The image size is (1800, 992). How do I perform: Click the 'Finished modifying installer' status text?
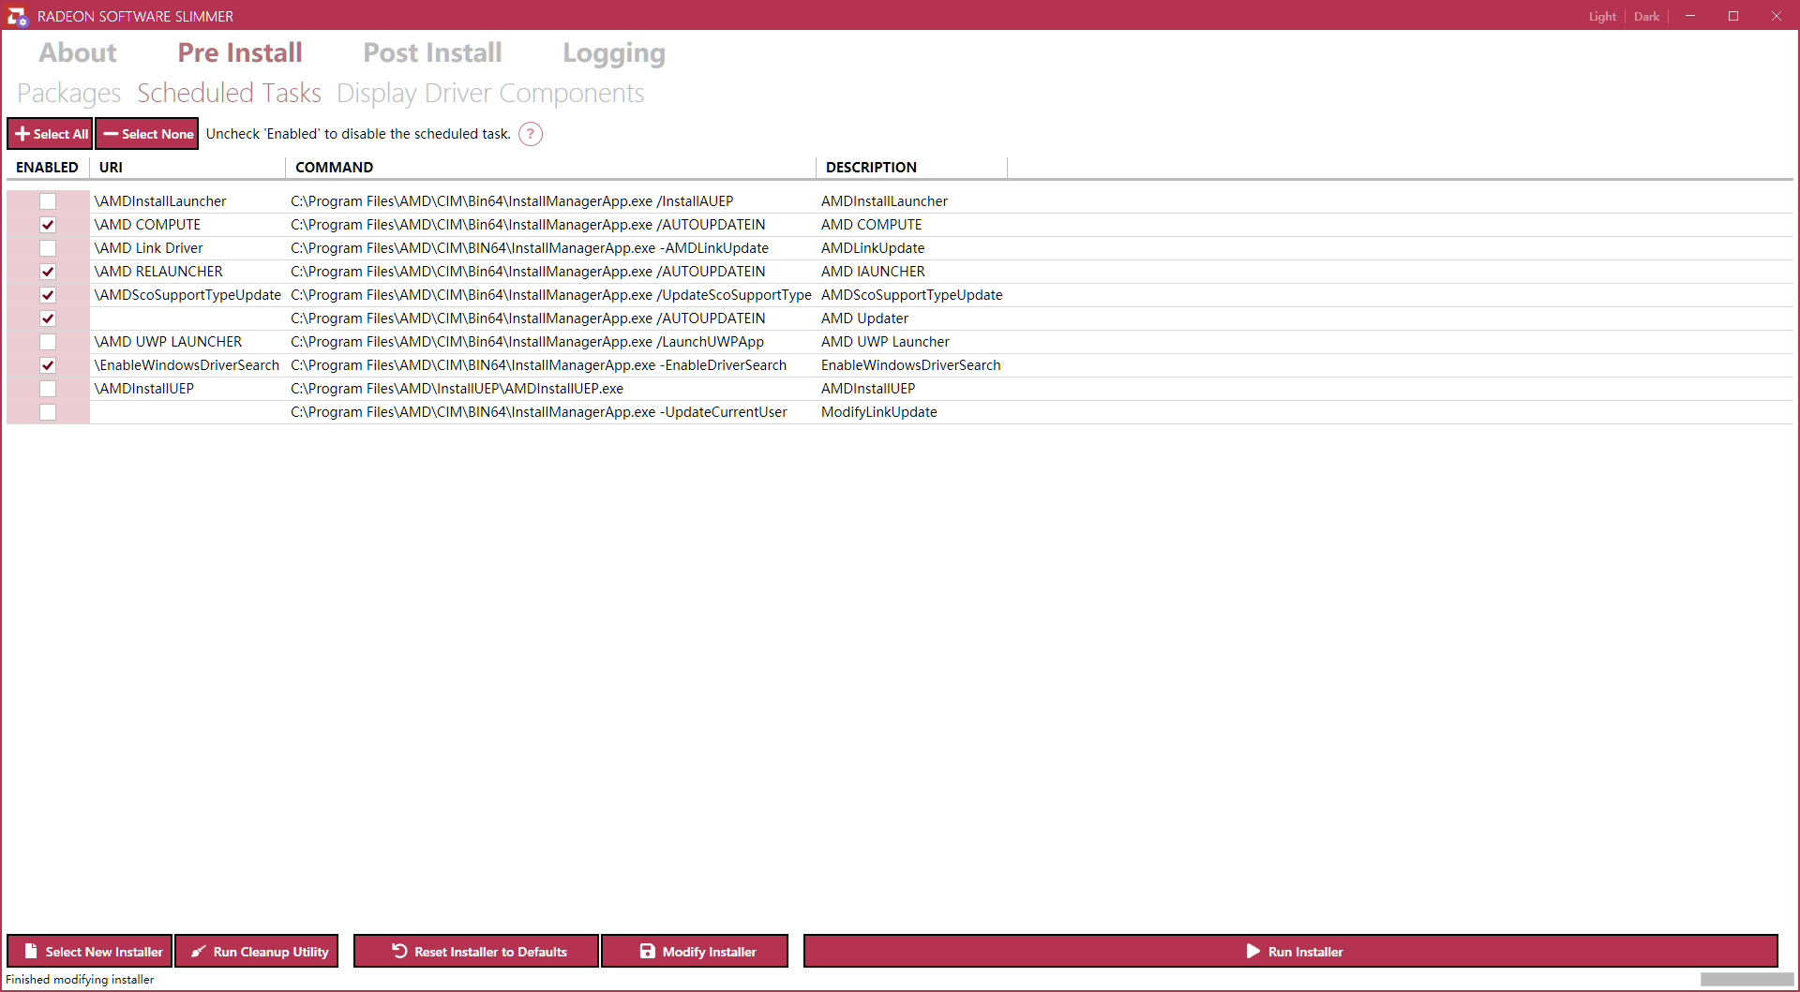coord(80,980)
